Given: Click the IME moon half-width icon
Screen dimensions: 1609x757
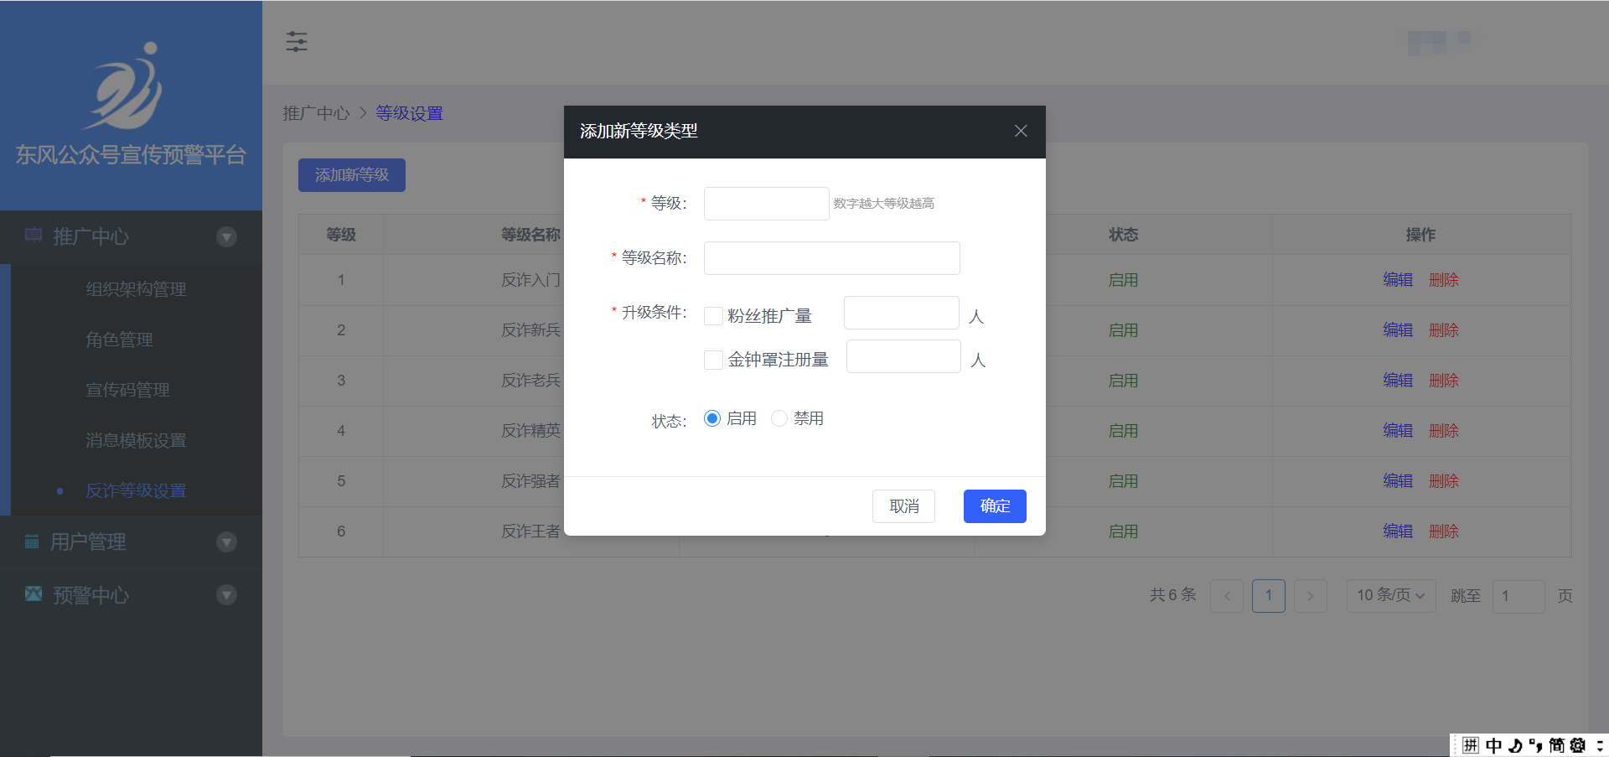Looking at the screenshot, I should [x=1515, y=745].
